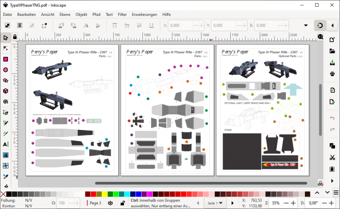Select the Selector arrow tool

point(5,38)
